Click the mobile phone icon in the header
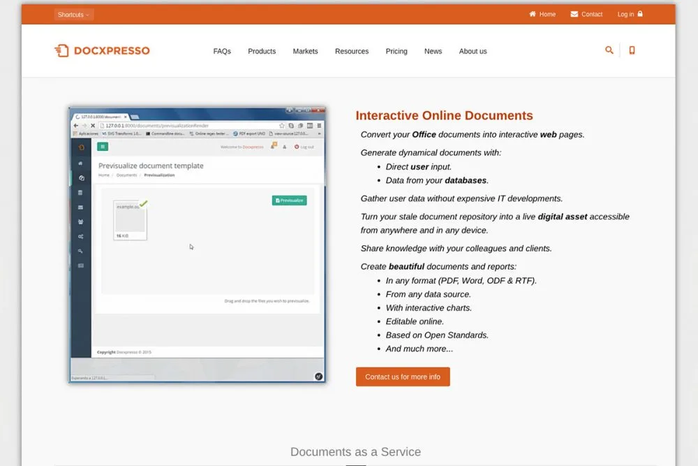698x466 pixels. point(632,50)
